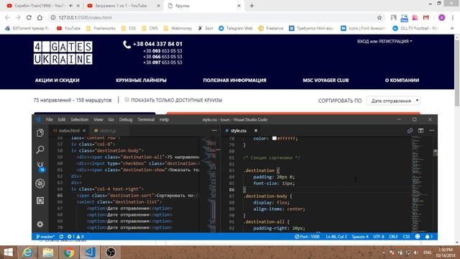
Task: Open the Search view in VS Code
Action: [x=40, y=150]
